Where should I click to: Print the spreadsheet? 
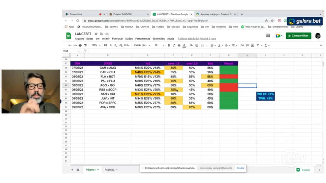point(80,45)
